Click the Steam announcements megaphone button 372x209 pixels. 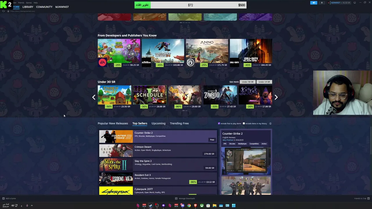(314, 3)
